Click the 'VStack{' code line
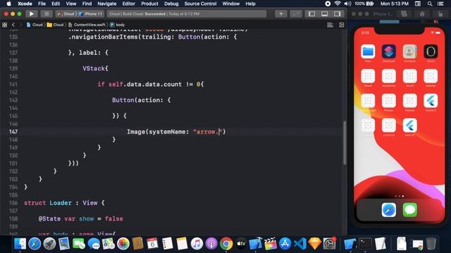This screenshot has width=451, height=253. click(96, 69)
